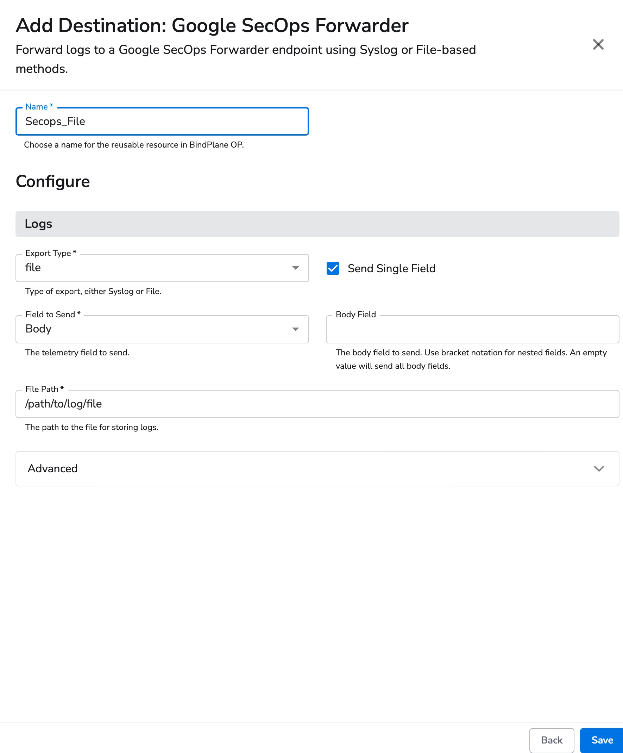The height and width of the screenshot is (753, 623).
Task: Click the Advanced section chevron icon
Action: pyautogui.click(x=599, y=469)
